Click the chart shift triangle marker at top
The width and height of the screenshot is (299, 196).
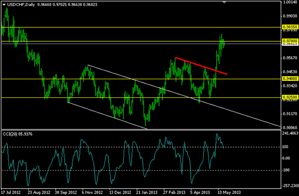pyautogui.click(x=224, y=2)
